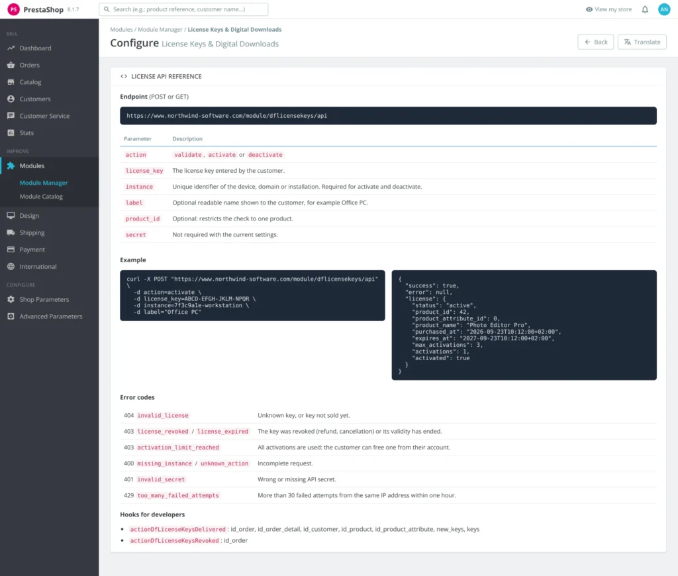Click the Design monitor icon

[11, 215]
